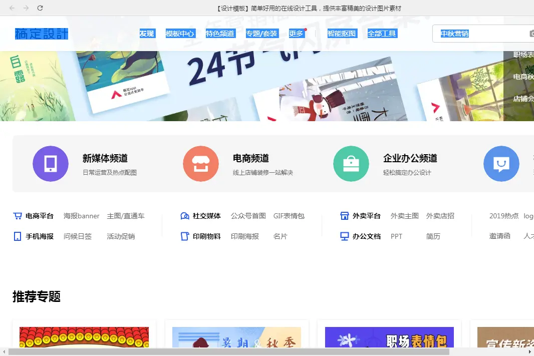Open the 发现 menu
The width and height of the screenshot is (534, 356).
click(x=147, y=34)
